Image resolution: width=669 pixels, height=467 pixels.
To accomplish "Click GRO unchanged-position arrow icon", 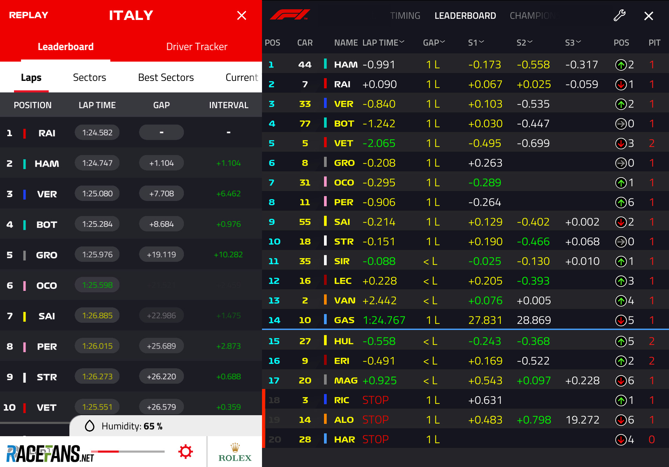I will (x=621, y=163).
